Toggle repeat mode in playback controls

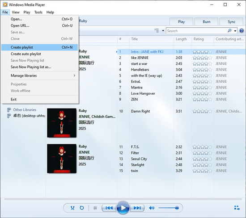[82, 208]
